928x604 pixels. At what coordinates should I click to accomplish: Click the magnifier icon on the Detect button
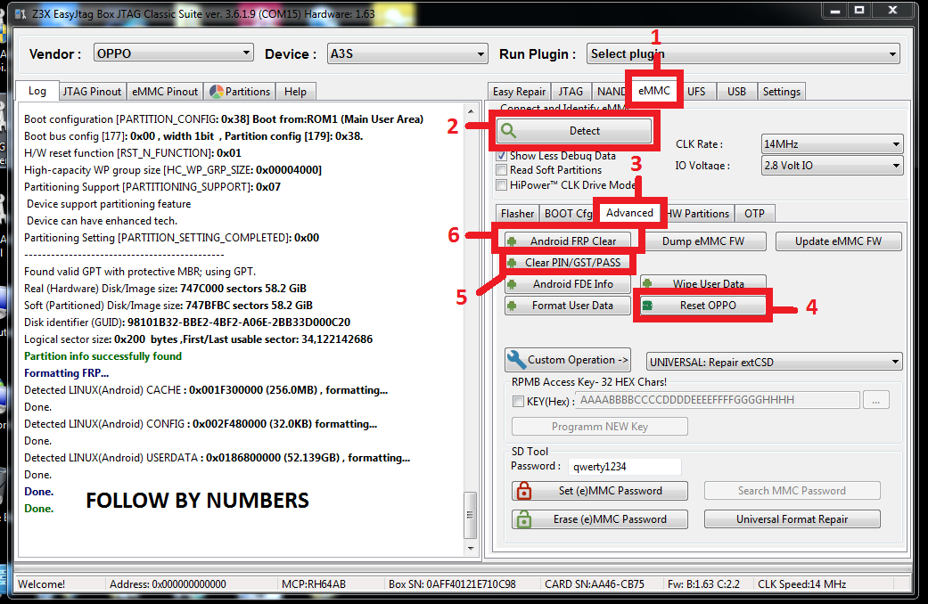508,131
